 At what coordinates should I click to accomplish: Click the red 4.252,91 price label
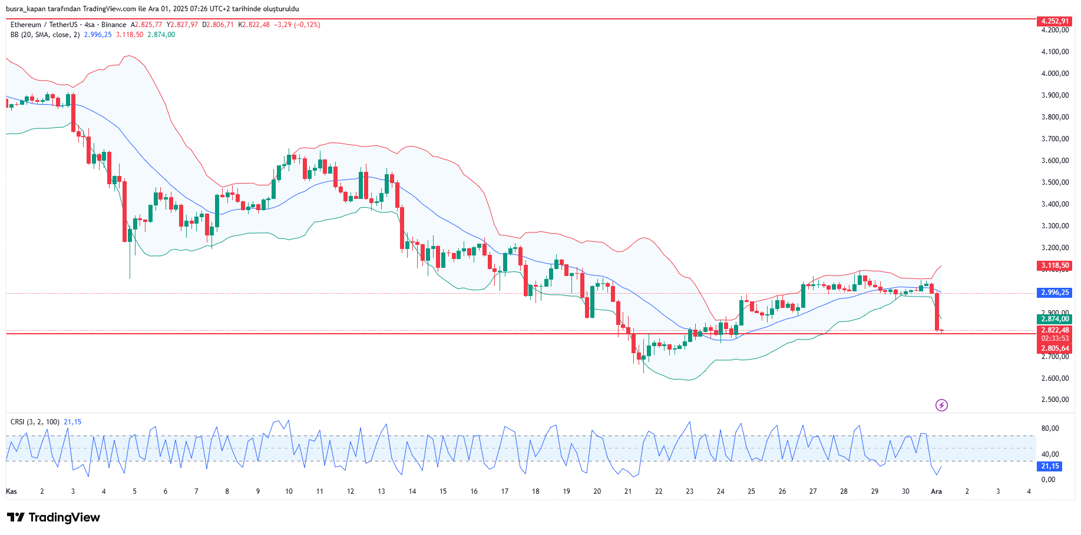click(1054, 21)
